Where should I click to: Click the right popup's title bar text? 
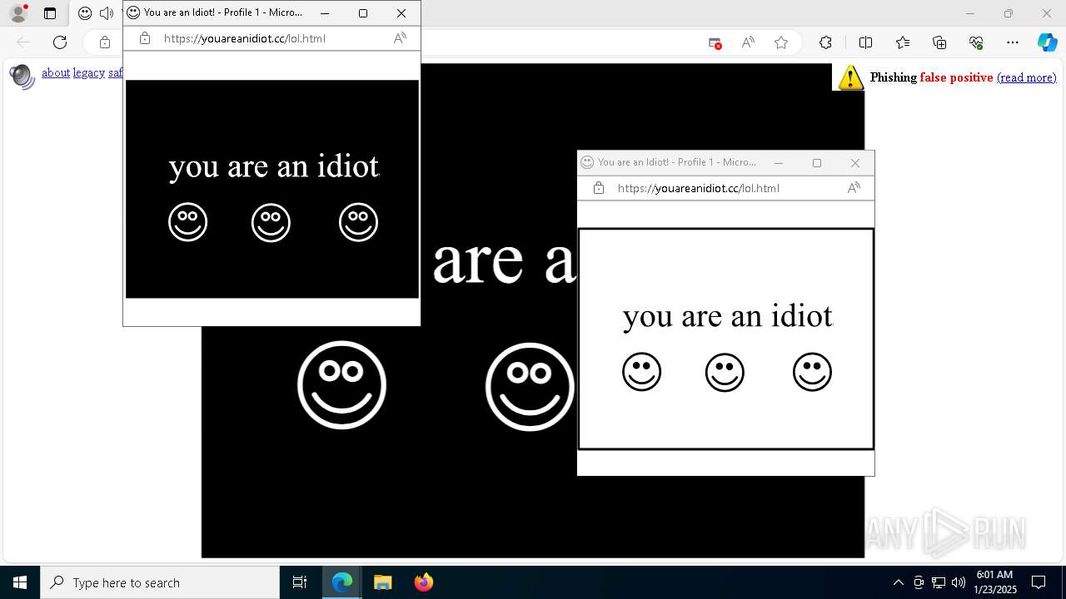[677, 162]
